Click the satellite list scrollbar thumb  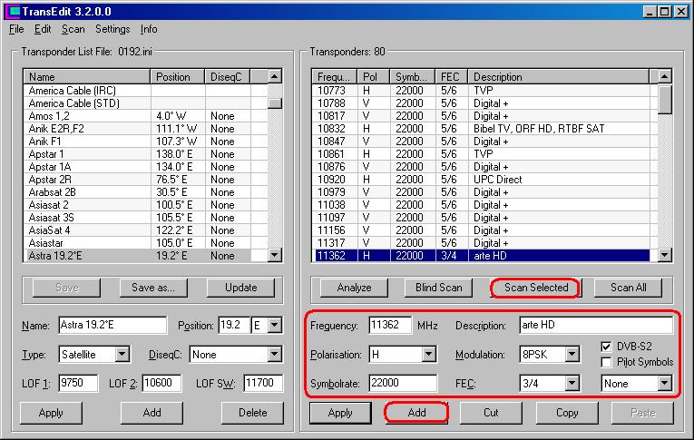click(x=274, y=103)
